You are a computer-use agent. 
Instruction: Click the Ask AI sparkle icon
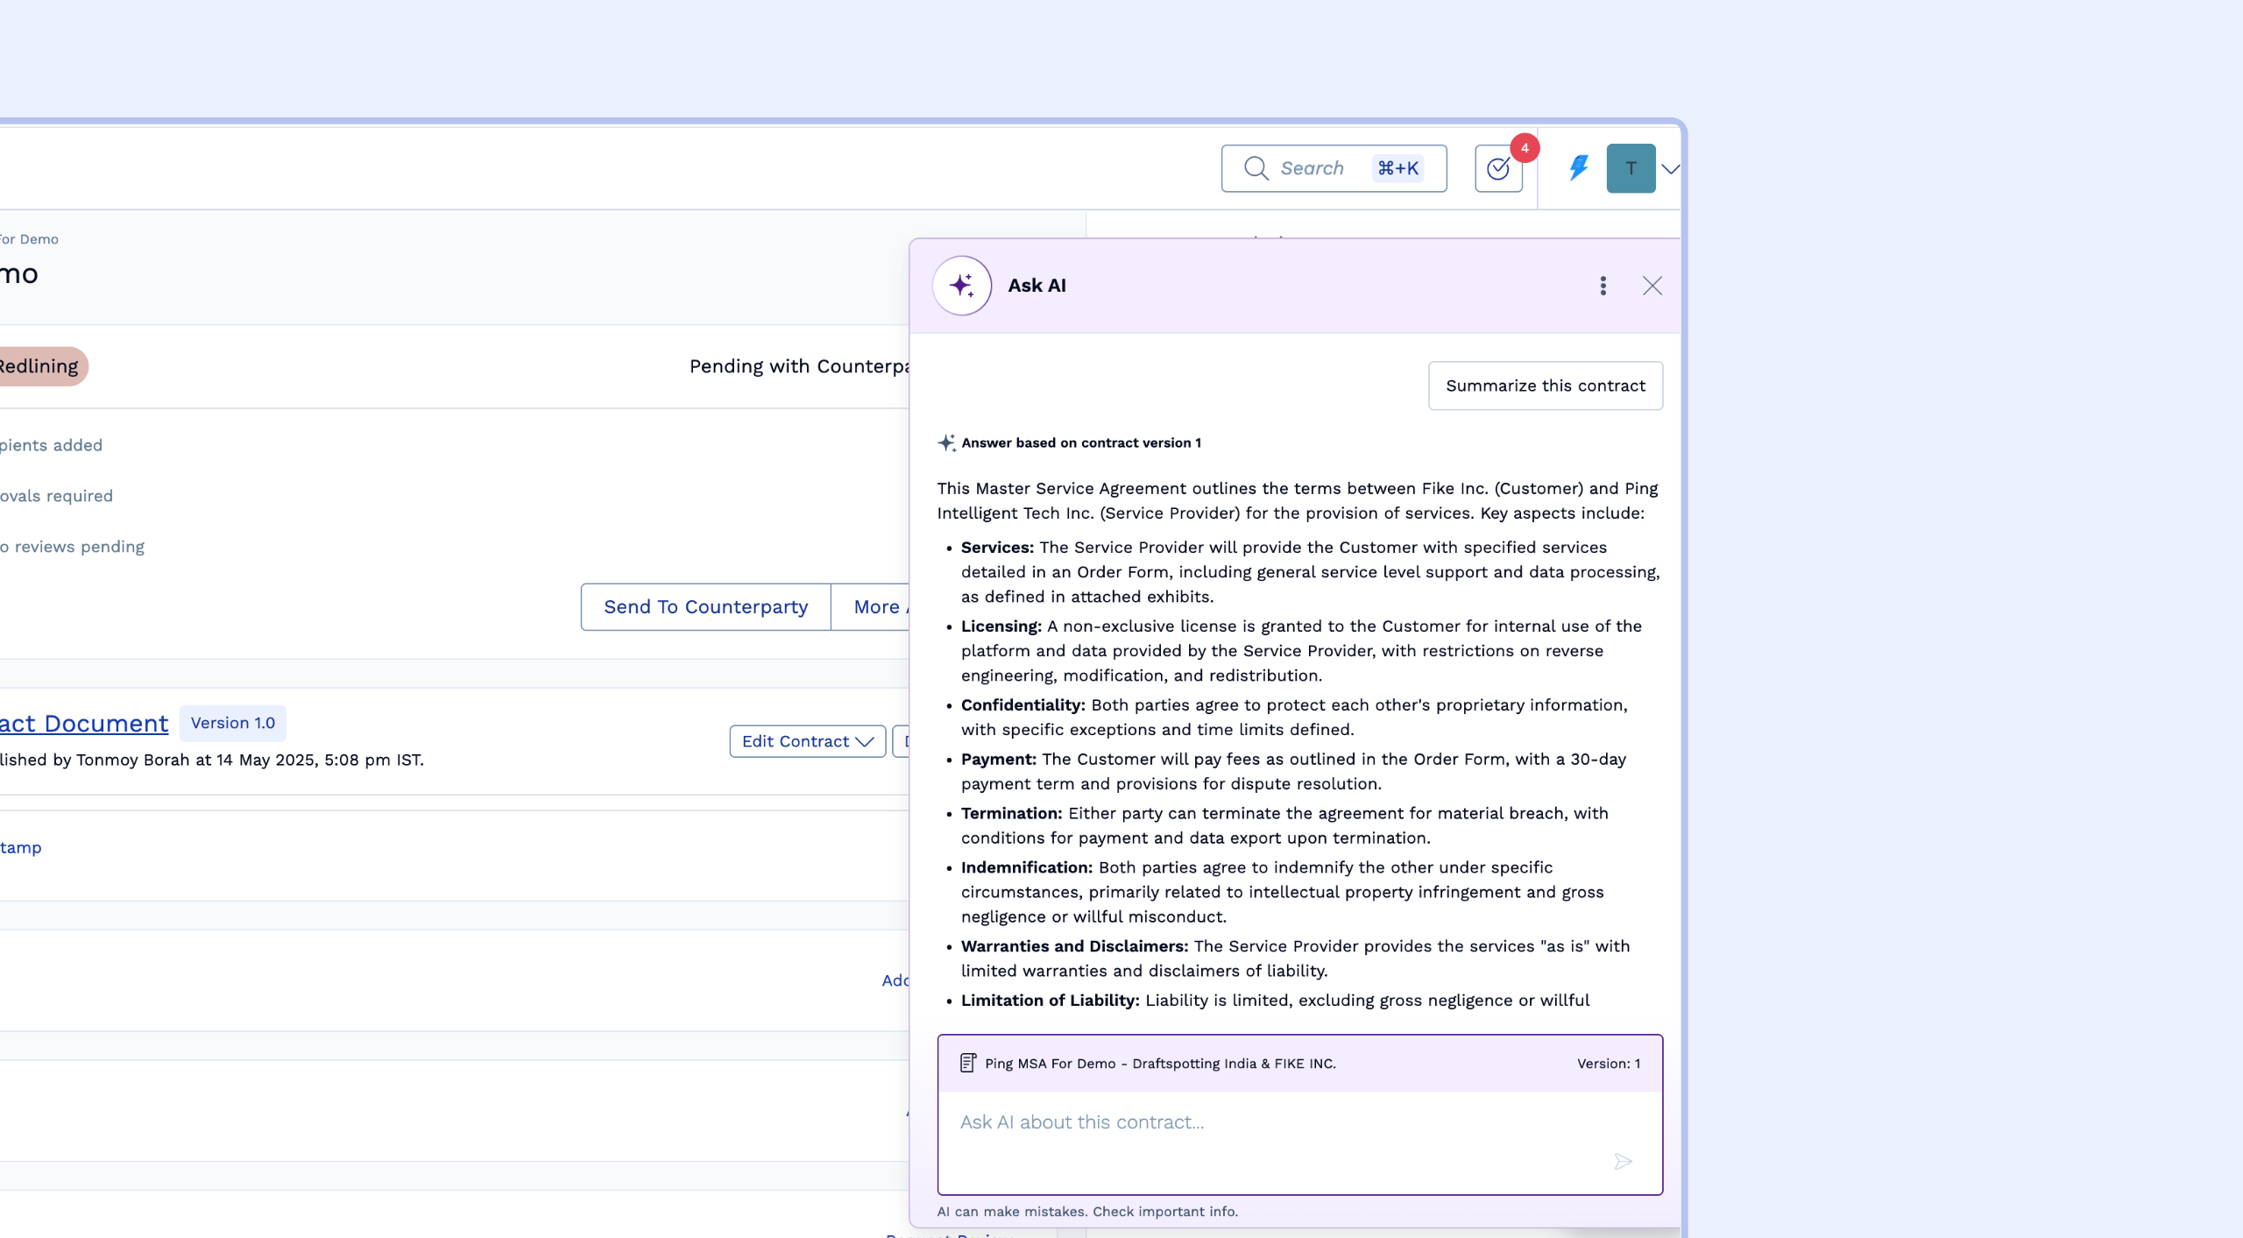(x=961, y=285)
